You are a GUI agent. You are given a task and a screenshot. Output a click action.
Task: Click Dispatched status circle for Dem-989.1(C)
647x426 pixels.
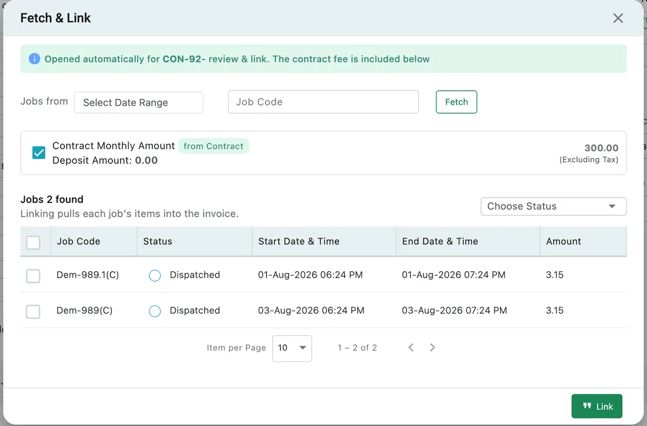[155, 275]
